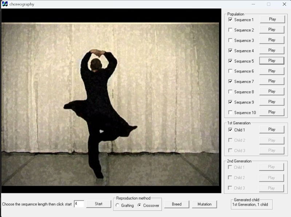Play Sequence 8
This screenshot has width=291, height=217.
[271, 91]
